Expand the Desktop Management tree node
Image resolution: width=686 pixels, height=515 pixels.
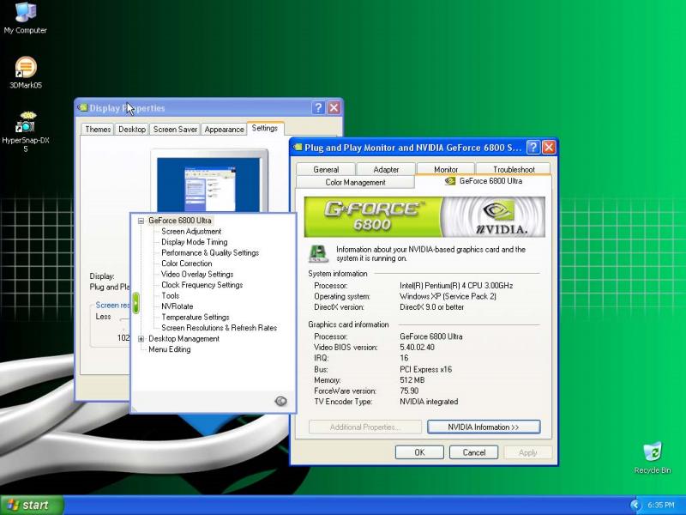[x=141, y=339]
